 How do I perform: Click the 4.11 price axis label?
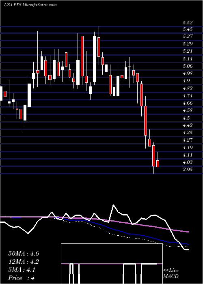188,155
